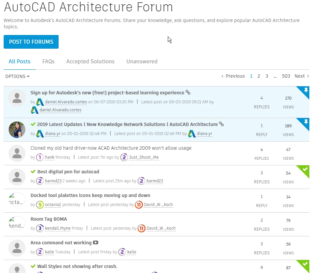Jump to last page 503
Screen dimensions: 315x273
(x=286, y=76)
